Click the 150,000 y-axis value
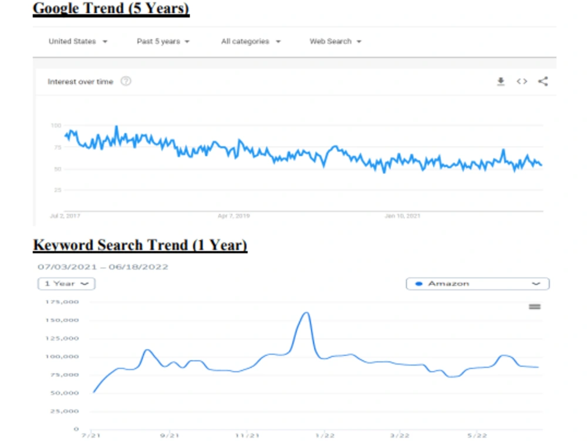 pos(62,320)
